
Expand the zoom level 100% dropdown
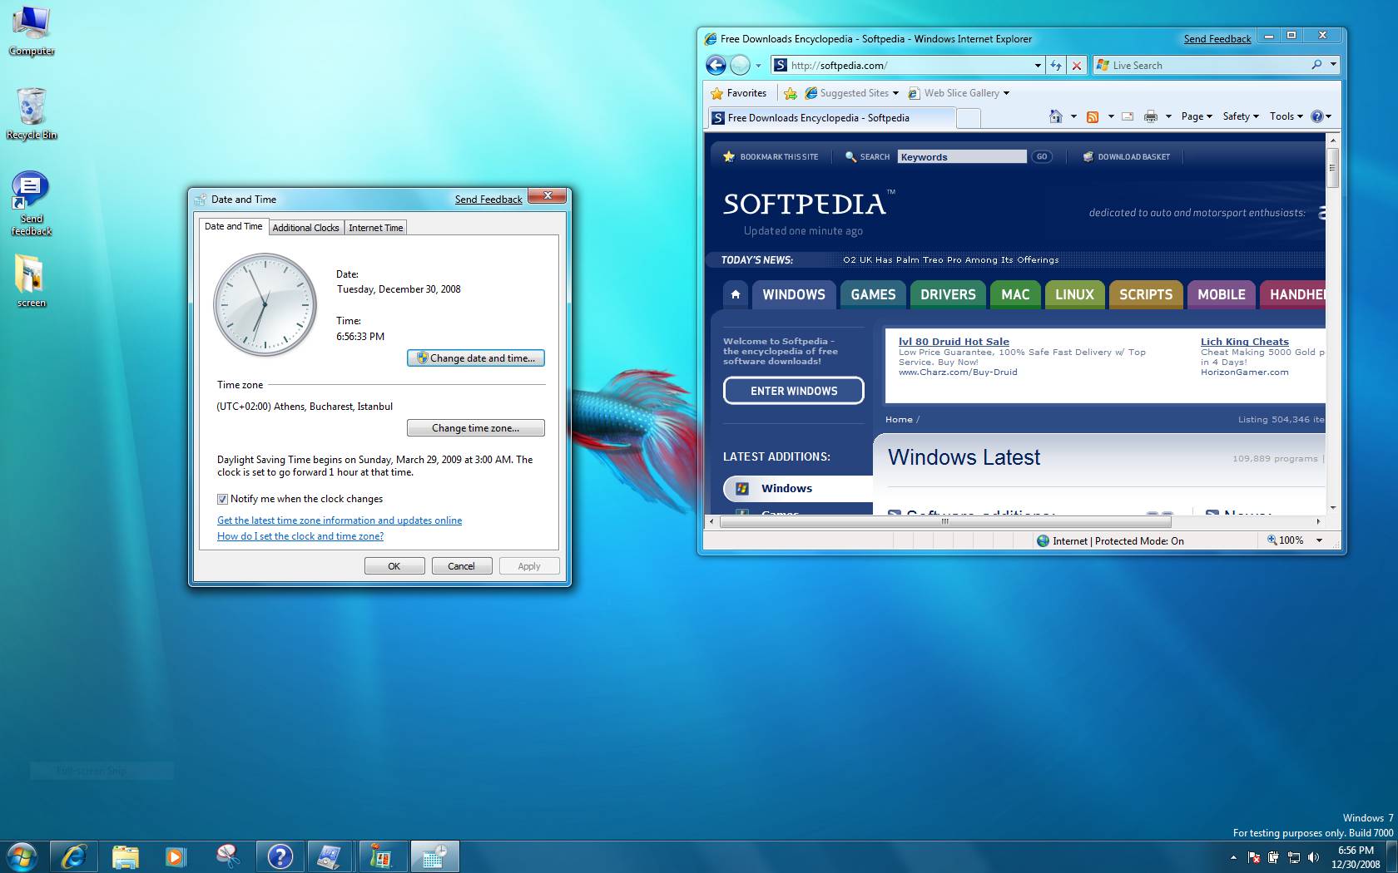coord(1319,540)
